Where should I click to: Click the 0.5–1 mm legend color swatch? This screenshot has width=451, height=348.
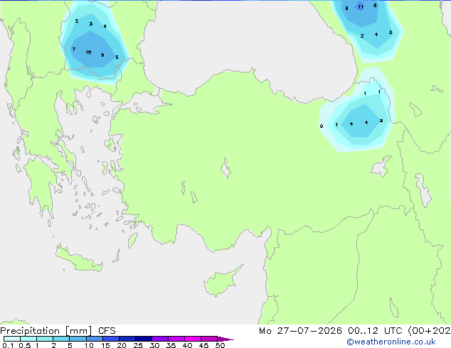click(28, 339)
